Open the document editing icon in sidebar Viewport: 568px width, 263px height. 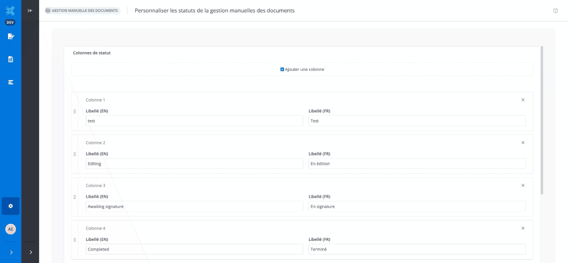tap(10, 36)
